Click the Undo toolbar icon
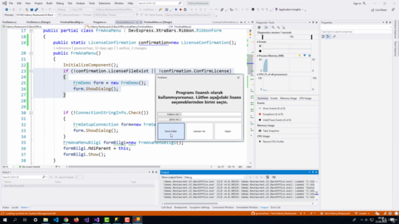The image size is (399, 224). coord(42,10)
